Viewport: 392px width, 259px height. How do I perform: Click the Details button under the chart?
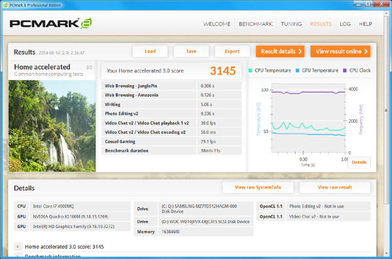359,162
